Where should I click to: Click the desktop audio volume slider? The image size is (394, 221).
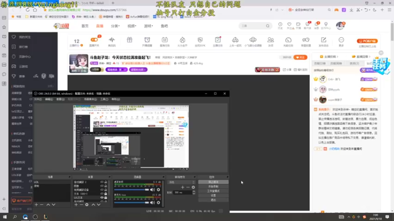point(131,190)
